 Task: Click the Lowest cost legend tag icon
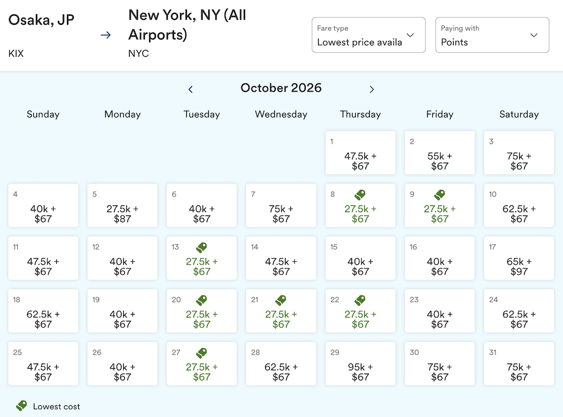pos(21,406)
